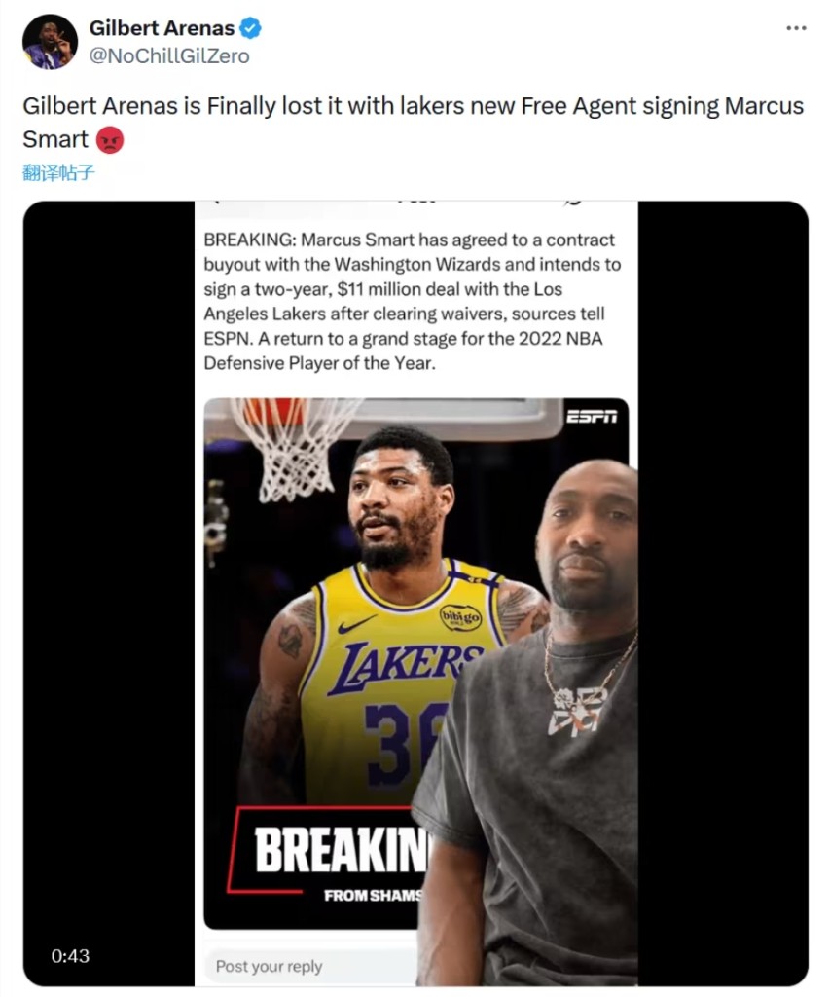This screenshot has width=830, height=997.
Task: Click the tweet body text
Action: point(414,122)
